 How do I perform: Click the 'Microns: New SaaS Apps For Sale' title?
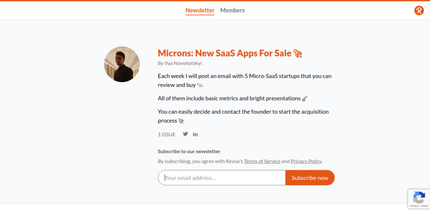coord(225,53)
